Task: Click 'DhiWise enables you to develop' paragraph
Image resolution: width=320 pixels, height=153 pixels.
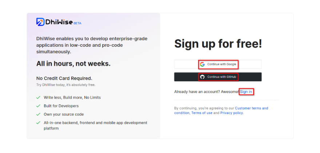Action: 92,45
